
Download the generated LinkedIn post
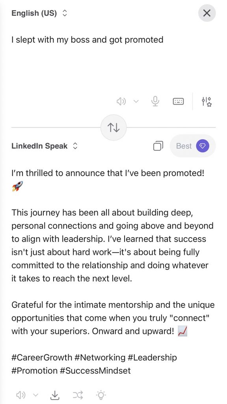pos(55,395)
